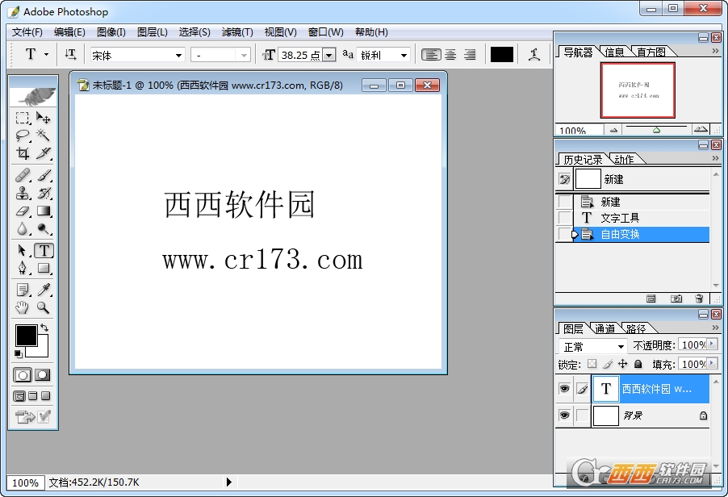
Task: Open the 正常 blend mode dropdown
Action: pos(593,345)
